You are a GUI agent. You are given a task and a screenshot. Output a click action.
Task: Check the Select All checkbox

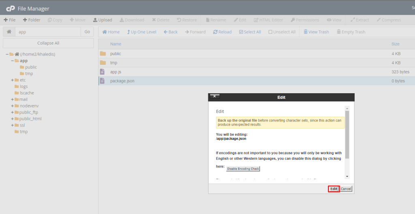(x=241, y=32)
